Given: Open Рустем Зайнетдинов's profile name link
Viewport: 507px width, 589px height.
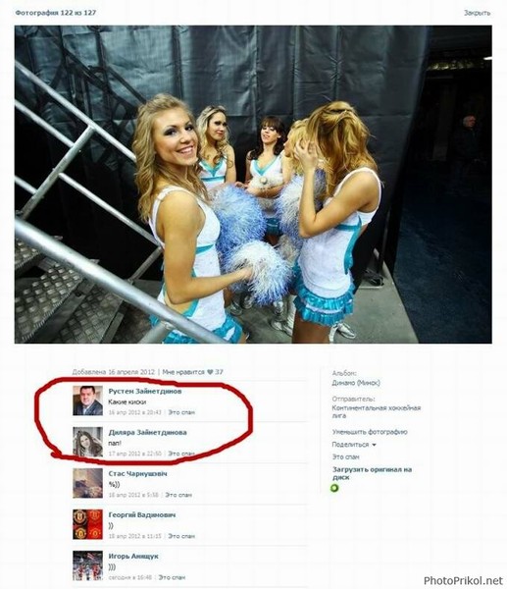Looking at the screenshot, I should pos(145,391).
